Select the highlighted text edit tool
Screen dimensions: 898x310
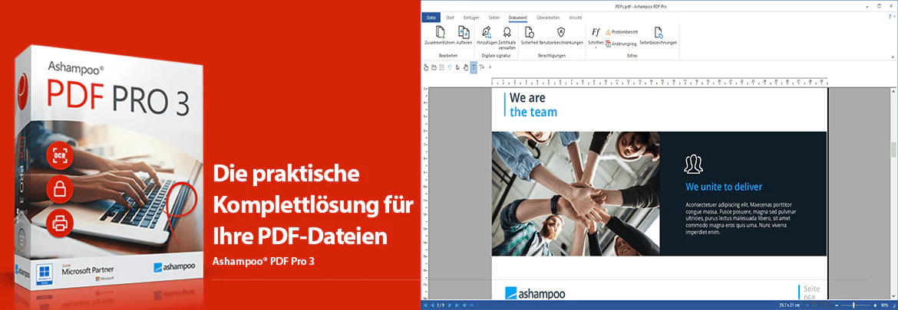(474, 67)
